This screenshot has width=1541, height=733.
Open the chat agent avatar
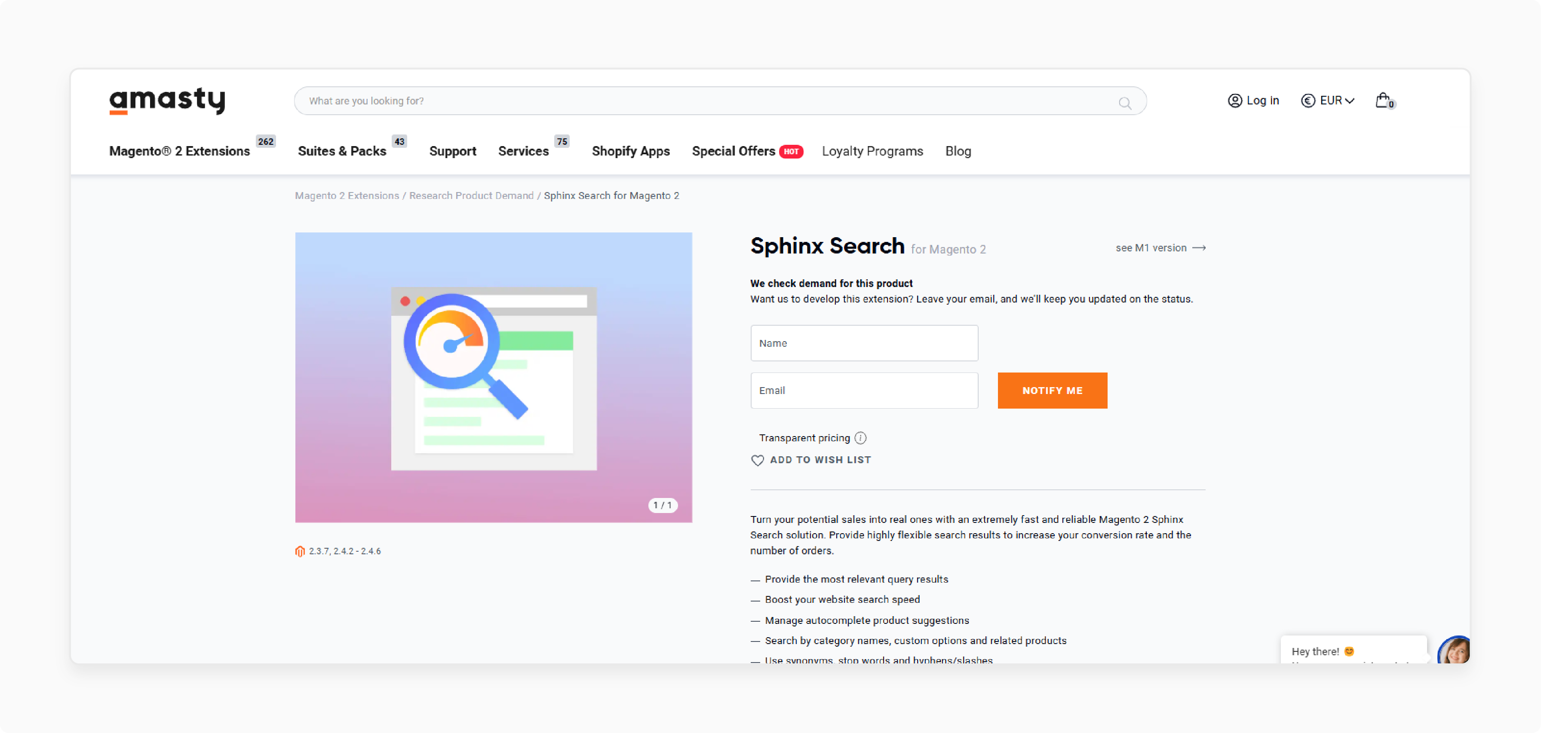(x=1454, y=651)
